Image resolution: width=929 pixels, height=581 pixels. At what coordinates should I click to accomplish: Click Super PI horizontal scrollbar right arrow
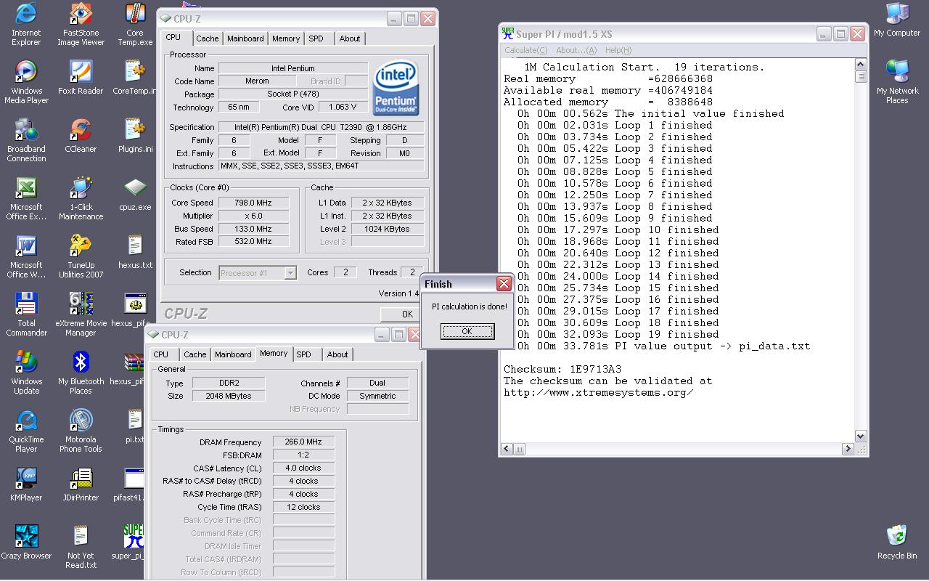tap(848, 450)
